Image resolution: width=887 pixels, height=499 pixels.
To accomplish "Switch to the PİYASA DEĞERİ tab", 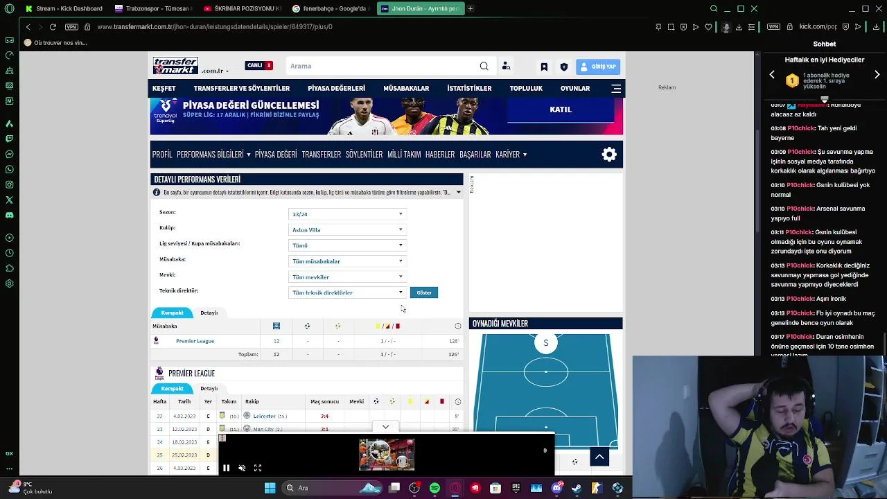I will pos(276,155).
